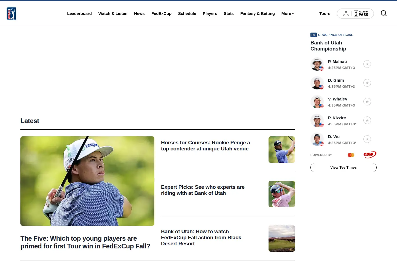Viewport: 397px width, 276px height.
Task: Open the user account icon
Action: point(346,14)
